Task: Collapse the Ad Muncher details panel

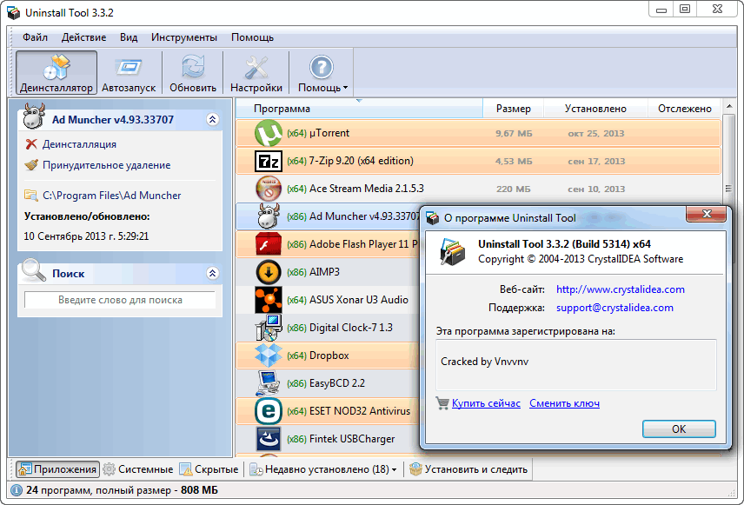Action: pyautogui.click(x=213, y=120)
